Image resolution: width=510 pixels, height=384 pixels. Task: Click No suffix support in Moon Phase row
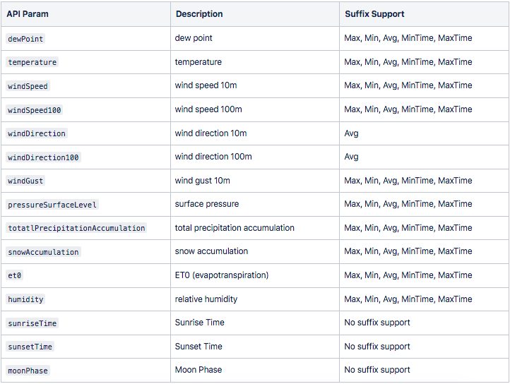(x=377, y=370)
